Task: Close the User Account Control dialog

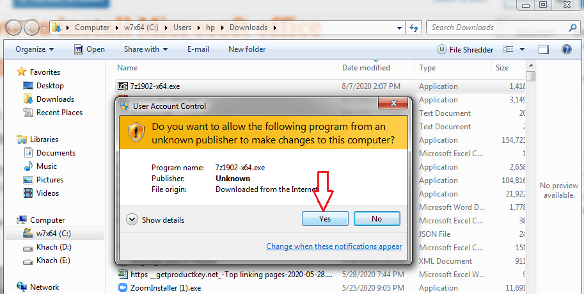Action: [x=393, y=103]
